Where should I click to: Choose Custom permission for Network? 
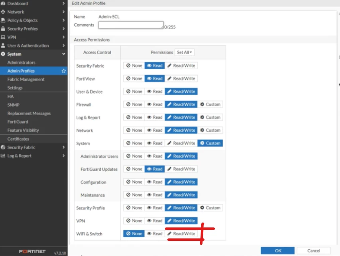tap(210, 130)
